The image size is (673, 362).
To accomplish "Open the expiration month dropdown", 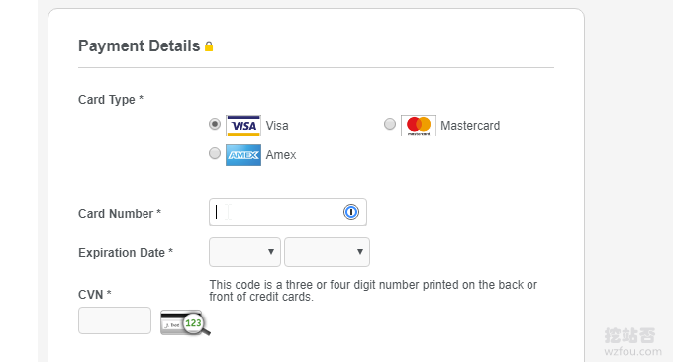I will (244, 252).
